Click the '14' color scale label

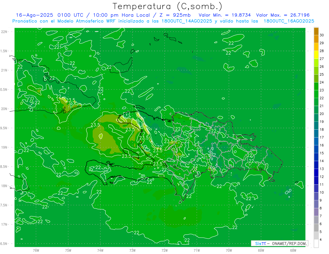tap(322, 161)
